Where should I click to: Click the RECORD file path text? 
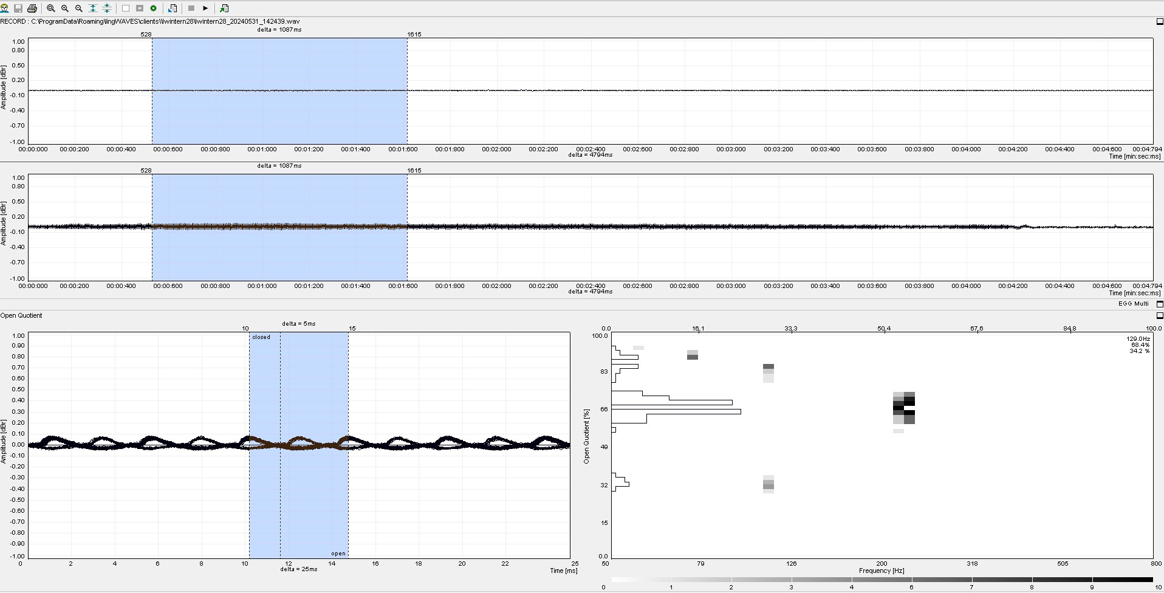click(150, 21)
